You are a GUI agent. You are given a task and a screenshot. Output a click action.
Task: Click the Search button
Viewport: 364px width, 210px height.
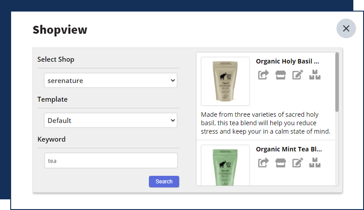(x=164, y=182)
